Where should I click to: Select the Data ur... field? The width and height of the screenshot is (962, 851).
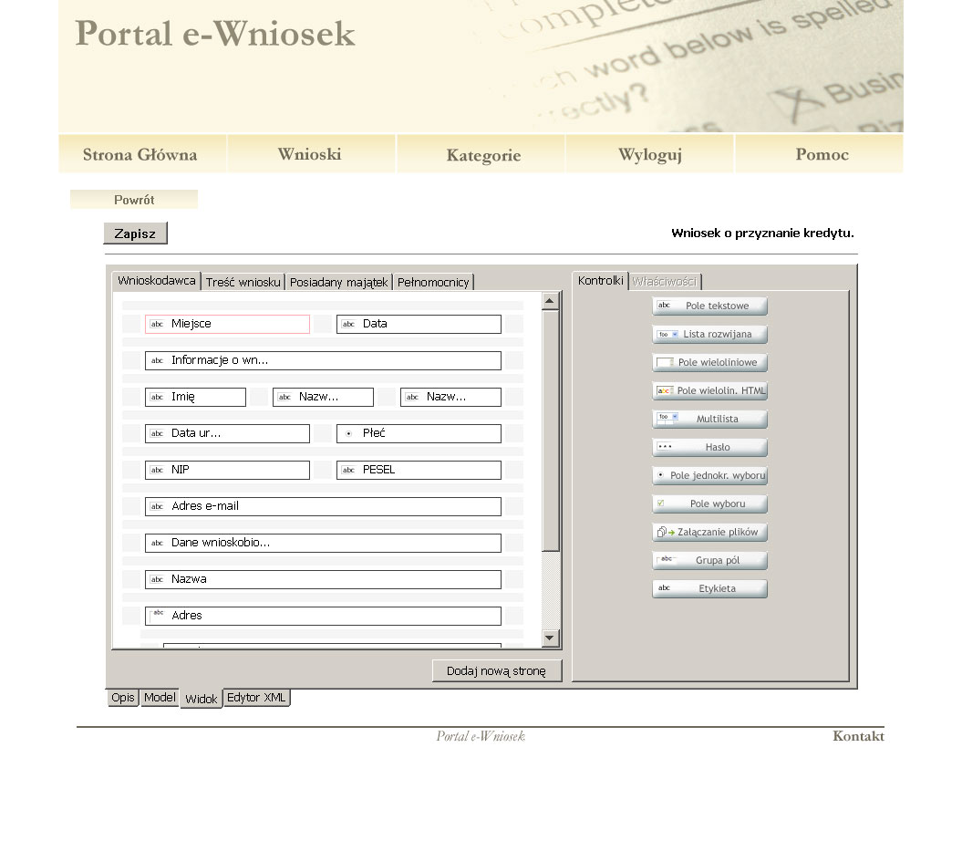click(227, 433)
